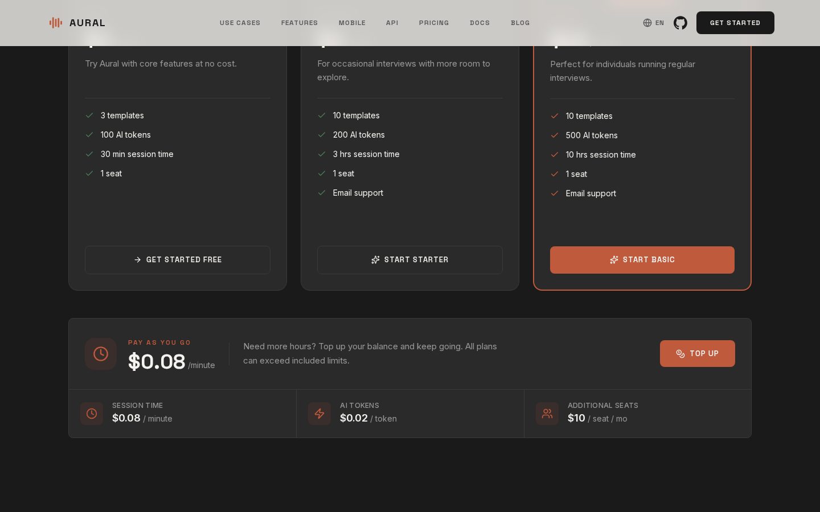Viewport: 820px width, 512px height.
Task: Click the people icon next to Additional Seats
Action: click(x=547, y=414)
